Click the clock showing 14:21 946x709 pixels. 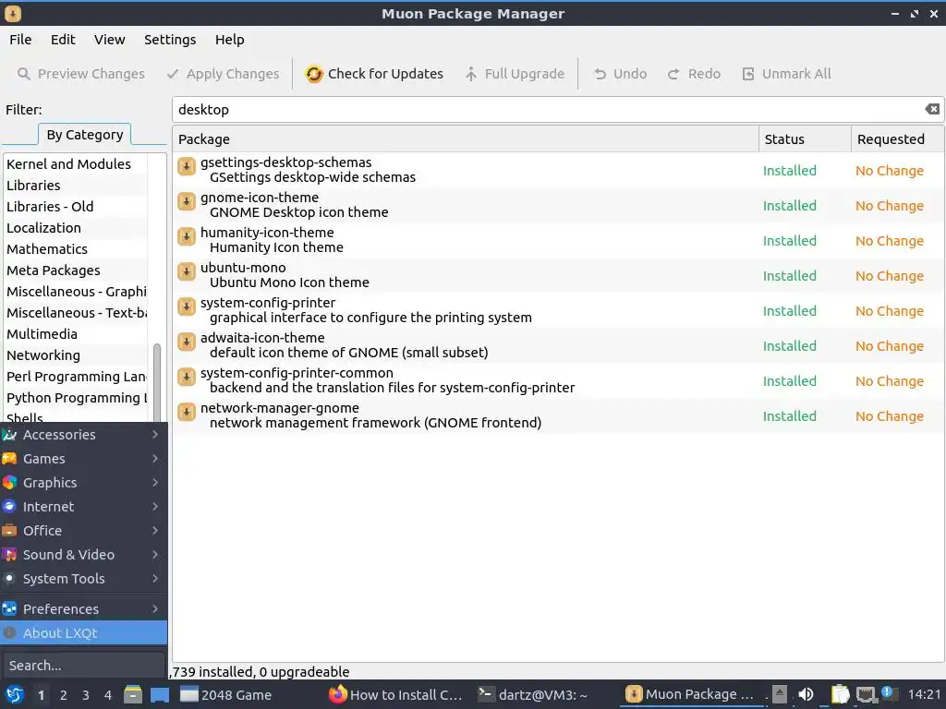923,694
